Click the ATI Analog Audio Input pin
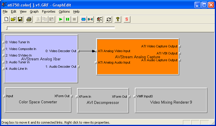The width and height of the screenshot is (216, 126). 96,62
